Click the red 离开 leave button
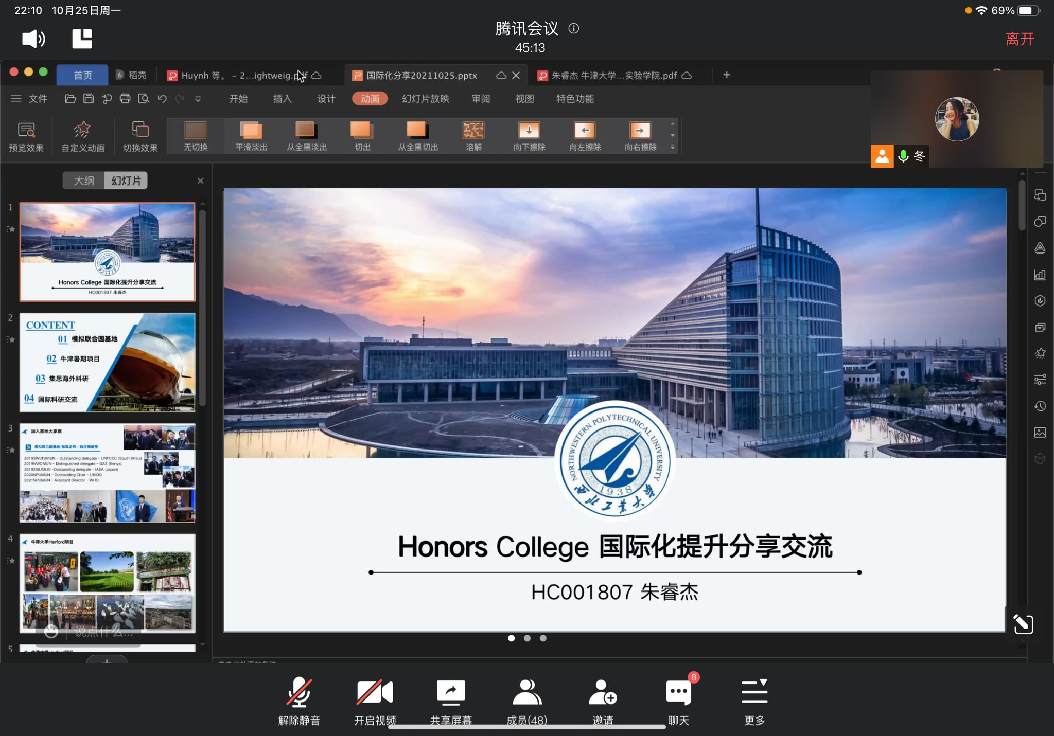Image resolution: width=1054 pixels, height=736 pixels. (1020, 39)
